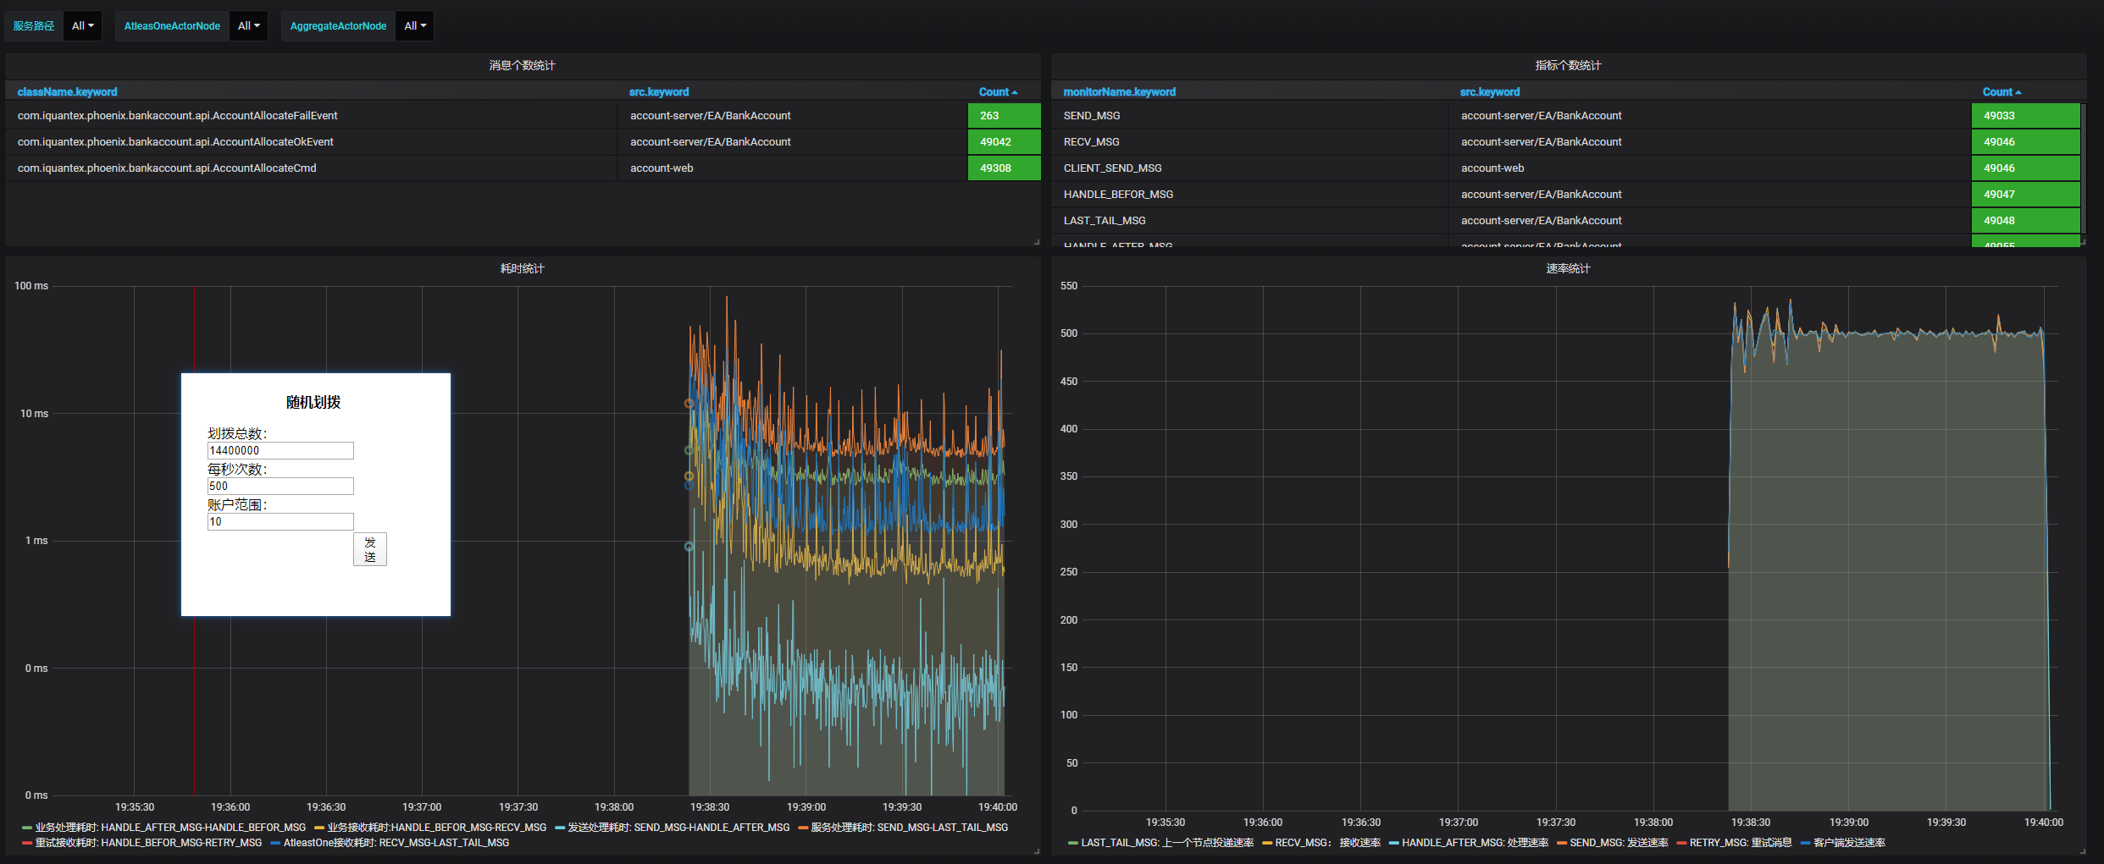Focus the 每秒次数 input showing 500
The image size is (2104, 864).
tap(280, 487)
